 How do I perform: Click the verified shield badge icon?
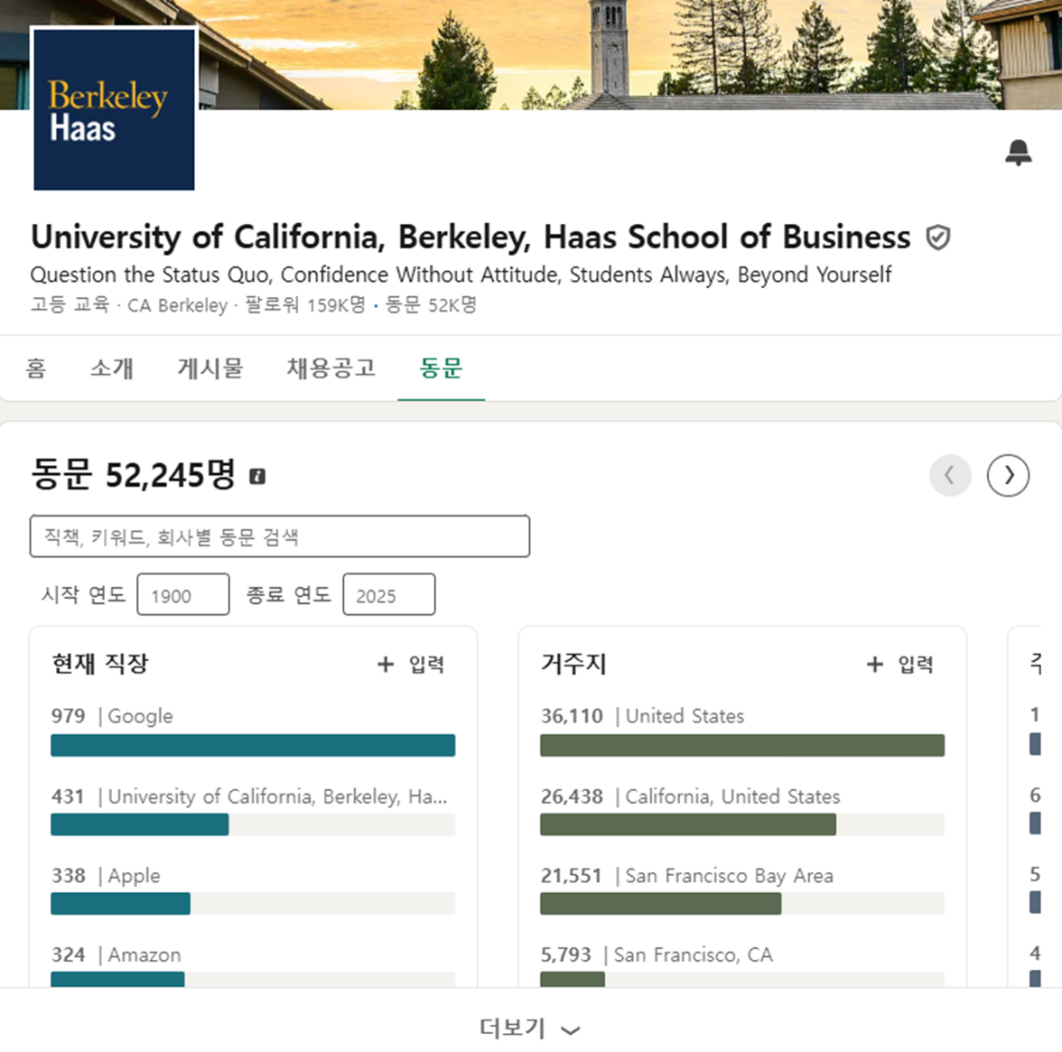(x=938, y=237)
